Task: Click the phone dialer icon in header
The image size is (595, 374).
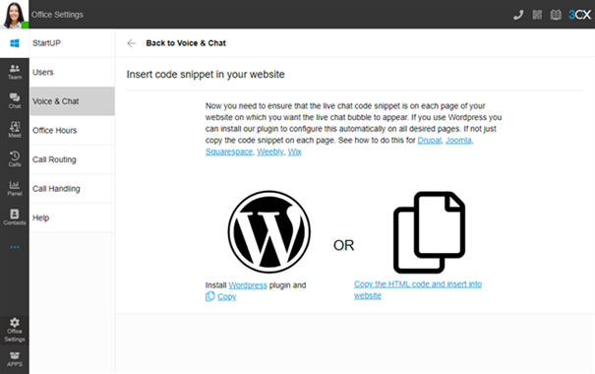Action: pos(518,15)
